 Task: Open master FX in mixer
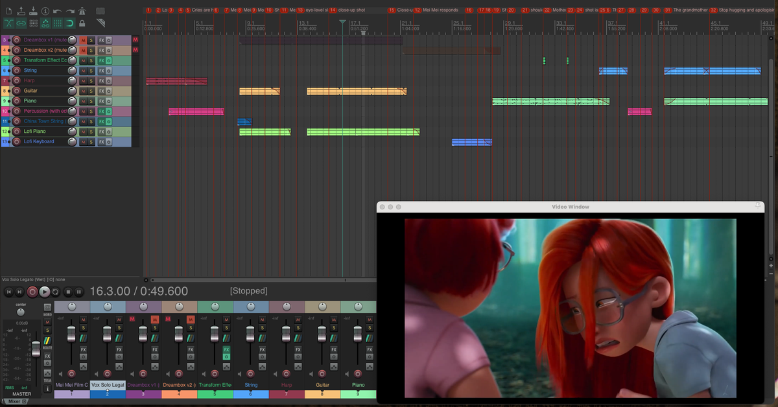click(47, 356)
